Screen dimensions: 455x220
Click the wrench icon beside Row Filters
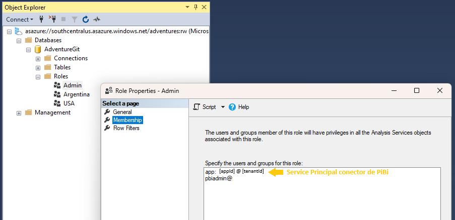107,128
